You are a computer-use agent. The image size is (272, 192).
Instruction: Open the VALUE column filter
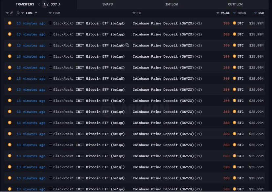[218, 13]
